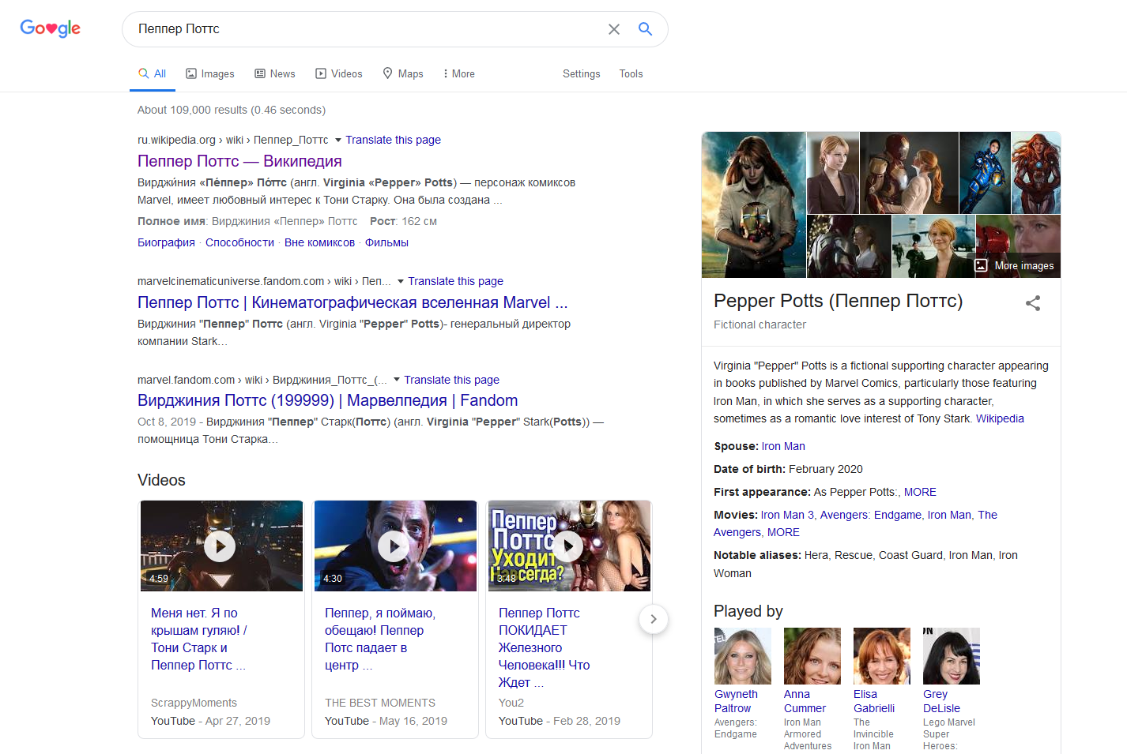Open the Iron Man spouse link
Image resolution: width=1127 pixels, height=754 pixels.
tap(783, 446)
